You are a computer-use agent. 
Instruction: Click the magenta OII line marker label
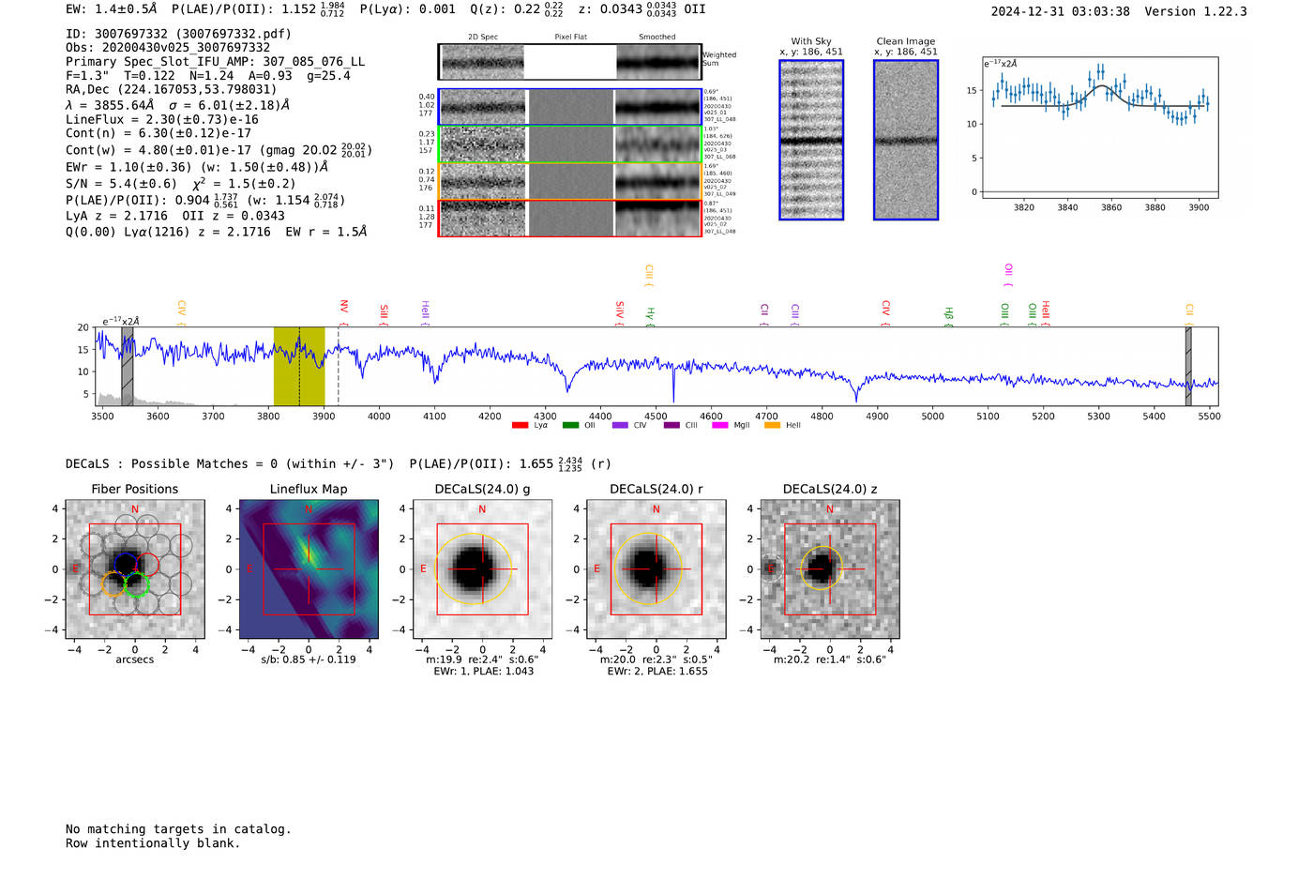1009,274
